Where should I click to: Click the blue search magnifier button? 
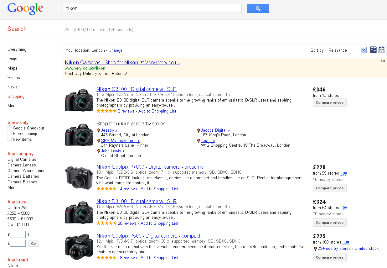[258, 8]
